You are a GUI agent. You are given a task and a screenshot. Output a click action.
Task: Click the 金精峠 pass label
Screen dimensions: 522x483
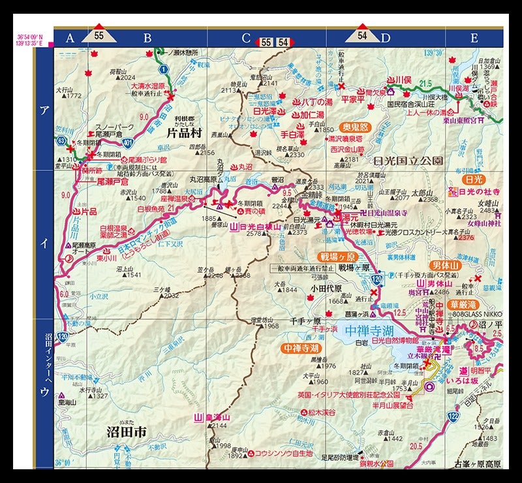click(313, 195)
